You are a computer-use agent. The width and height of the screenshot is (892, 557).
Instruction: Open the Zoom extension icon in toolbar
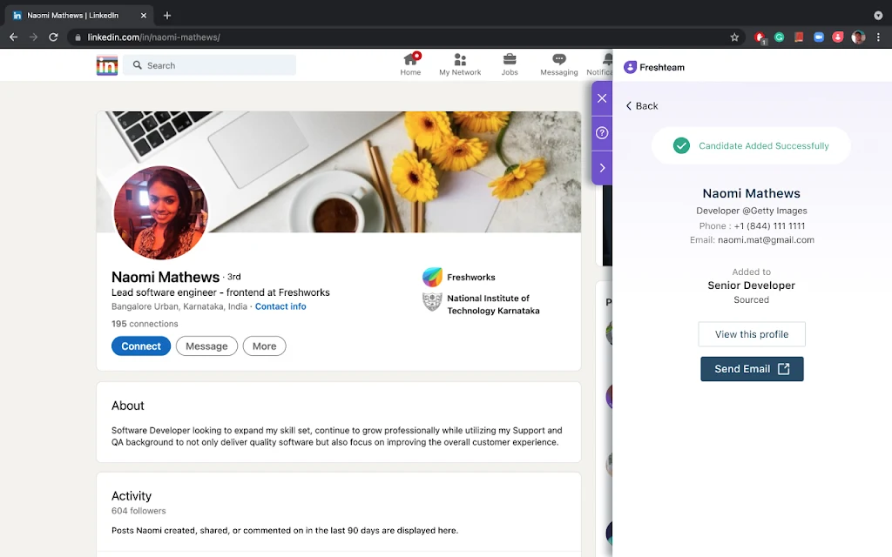[x=819, y=37]
